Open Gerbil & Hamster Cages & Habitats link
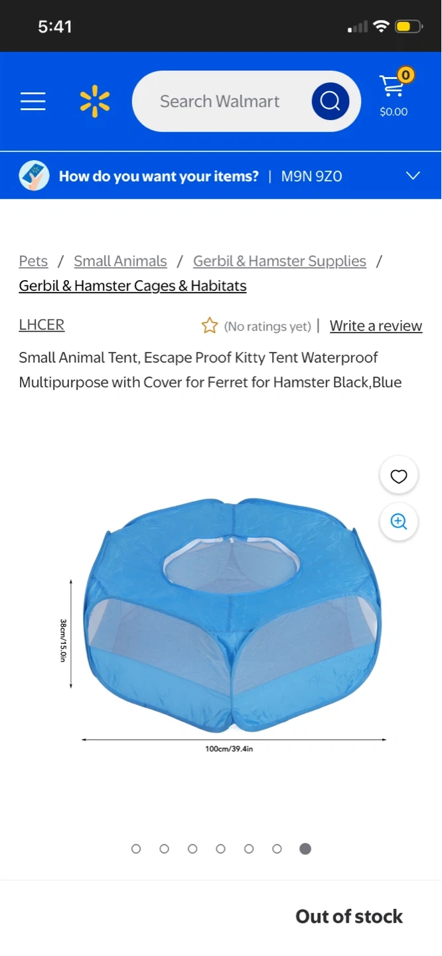 133,286
